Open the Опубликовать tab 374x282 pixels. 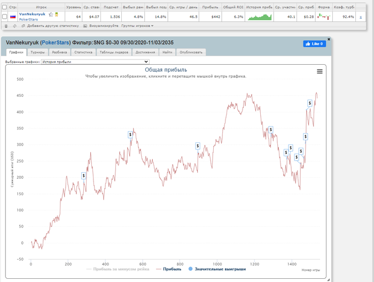point(191,52)
